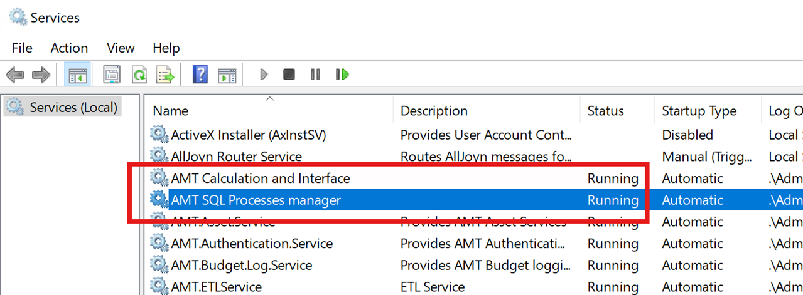Select AMT SQL Processes manager service
Screen dimensions: 803x295
point(256,200)
